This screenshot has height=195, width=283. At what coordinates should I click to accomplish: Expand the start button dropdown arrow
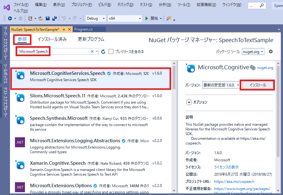[161, 18]
